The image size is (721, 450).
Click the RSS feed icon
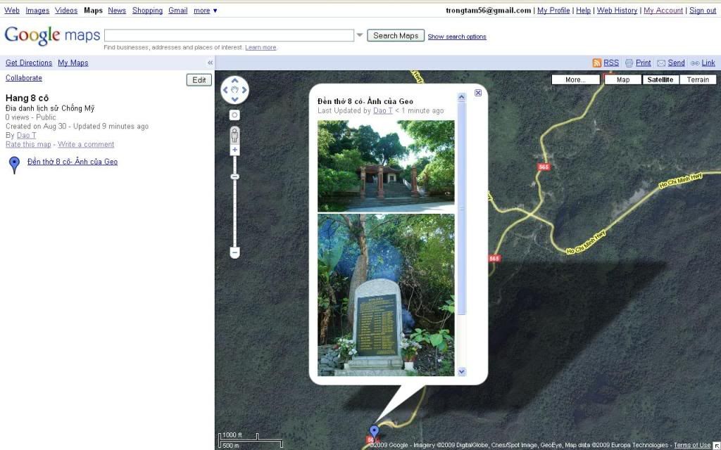596,63
